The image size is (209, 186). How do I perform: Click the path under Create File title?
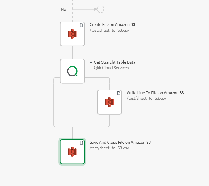point(109,30)
